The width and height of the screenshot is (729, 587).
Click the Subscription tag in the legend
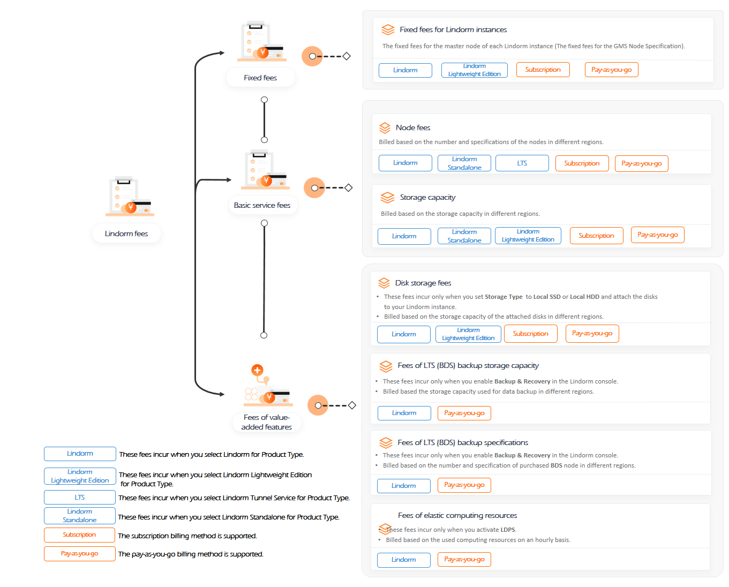click(x=80, y=535)
